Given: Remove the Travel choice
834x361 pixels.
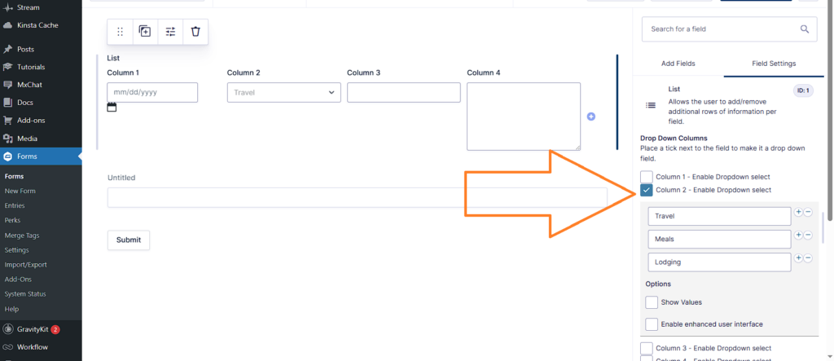Looking at the screenshot, I should (808, 212).
